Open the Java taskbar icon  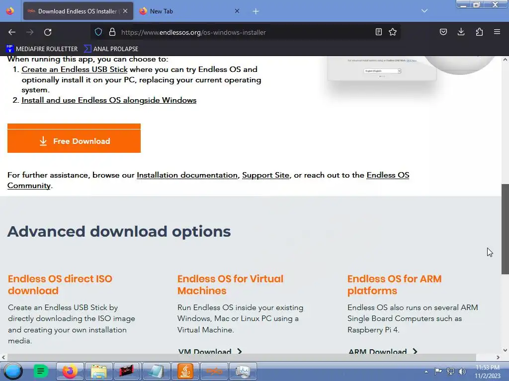coord(185,371)
